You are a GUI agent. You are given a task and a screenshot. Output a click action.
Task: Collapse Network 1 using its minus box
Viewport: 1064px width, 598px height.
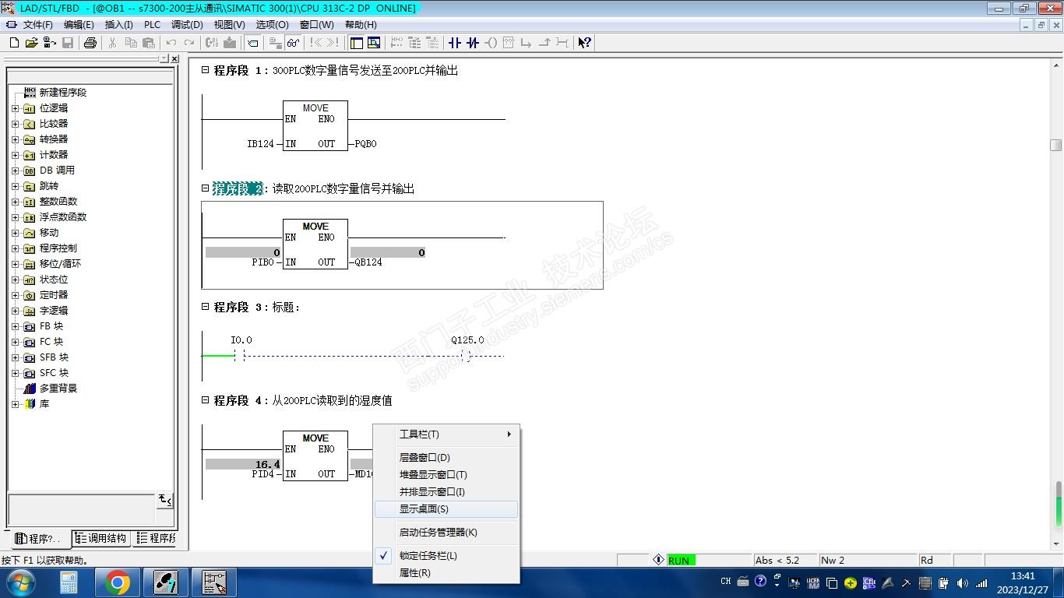point(205,70)
